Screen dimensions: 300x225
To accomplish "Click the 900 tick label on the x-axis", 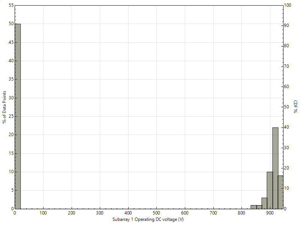I will 270,213.
